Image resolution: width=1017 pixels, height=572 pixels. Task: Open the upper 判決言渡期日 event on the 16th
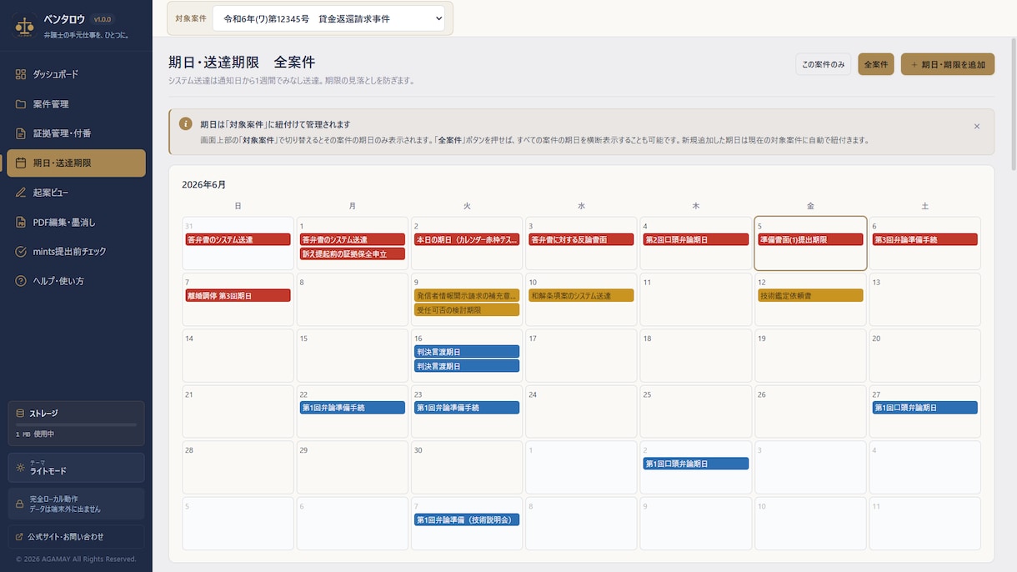tap(467, 352)
